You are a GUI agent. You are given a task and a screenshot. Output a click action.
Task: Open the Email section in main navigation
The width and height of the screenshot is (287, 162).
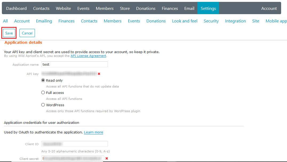coord(189,8)
